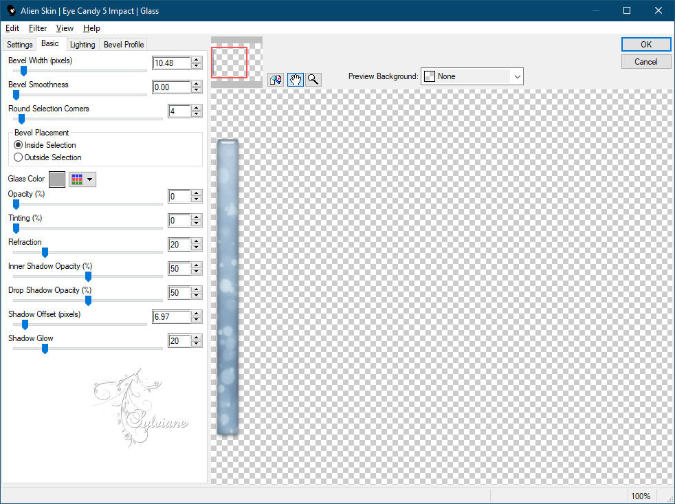The image size is (675, 504).
Task: Increase Bevel Smoothness with the spinner
Action: [197, 84]
